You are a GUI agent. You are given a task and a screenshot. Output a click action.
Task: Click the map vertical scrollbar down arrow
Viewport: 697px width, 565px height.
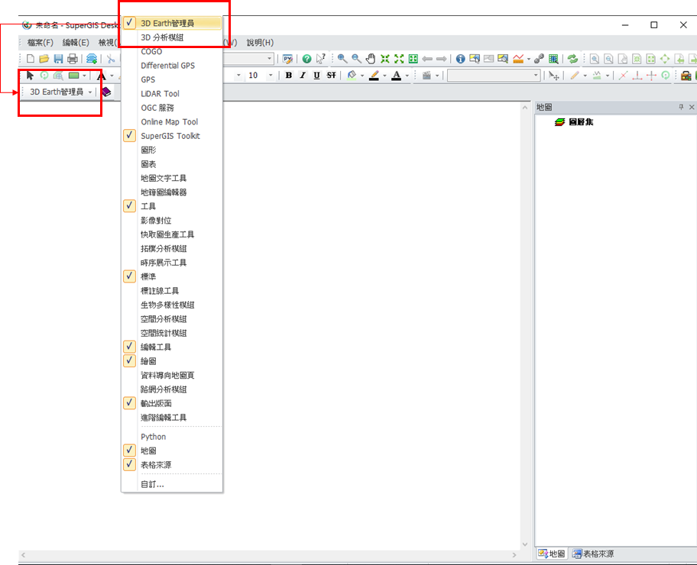[525, 544]
